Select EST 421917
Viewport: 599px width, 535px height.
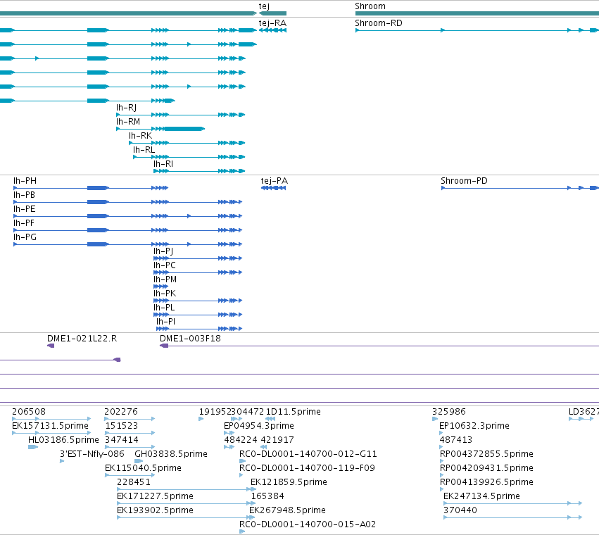(x=277, y=440)
